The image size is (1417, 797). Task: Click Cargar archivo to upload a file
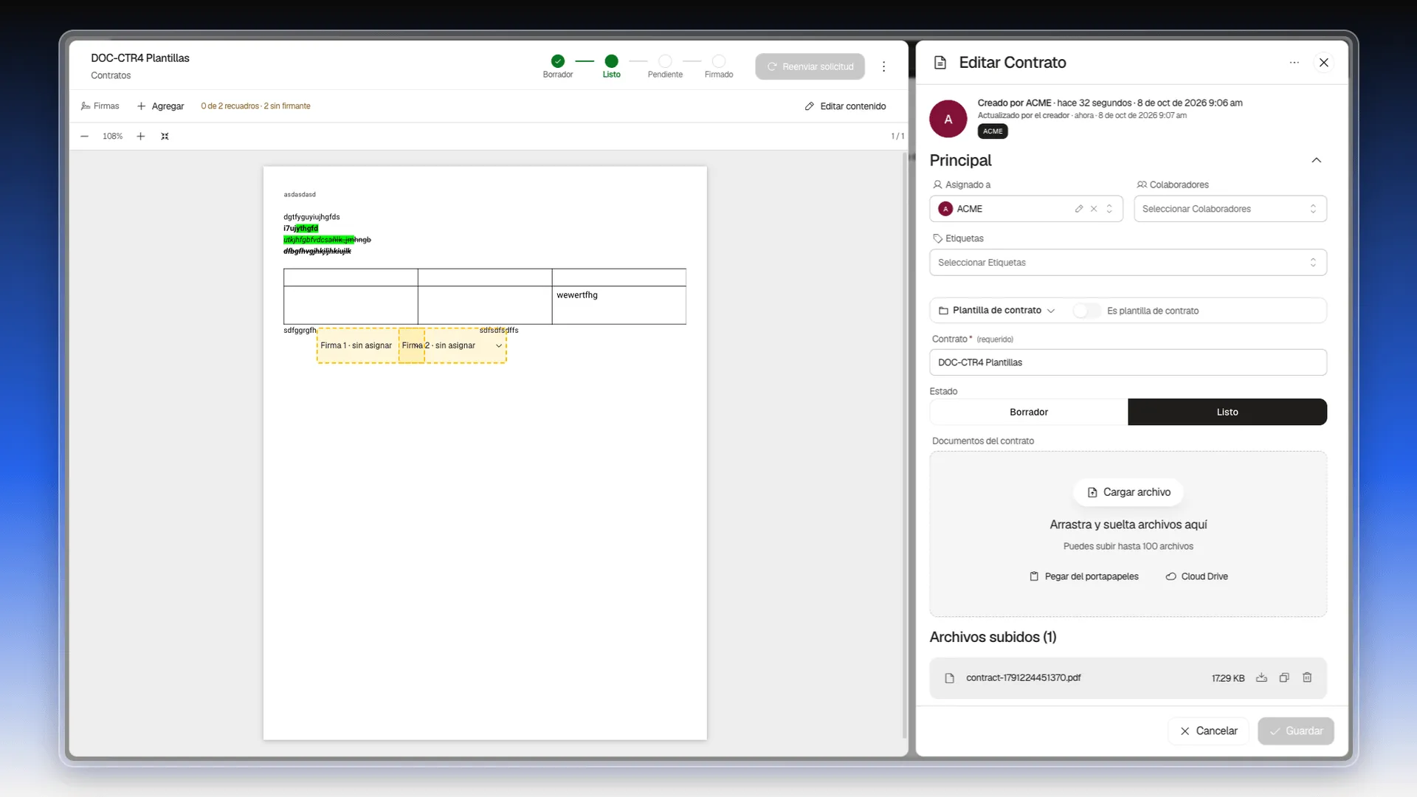click(1128, 492)
